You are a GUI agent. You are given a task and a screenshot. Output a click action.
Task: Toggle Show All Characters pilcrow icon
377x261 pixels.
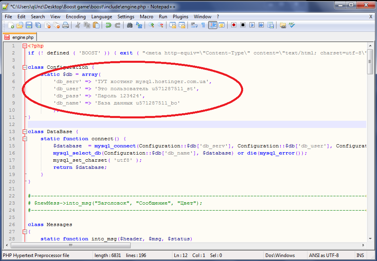coord(203,25)
